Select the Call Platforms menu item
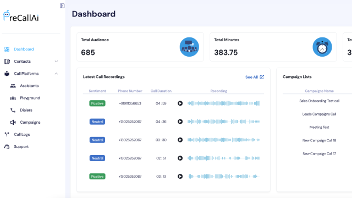Screen dimensions: 352x198 click(26, 73)
